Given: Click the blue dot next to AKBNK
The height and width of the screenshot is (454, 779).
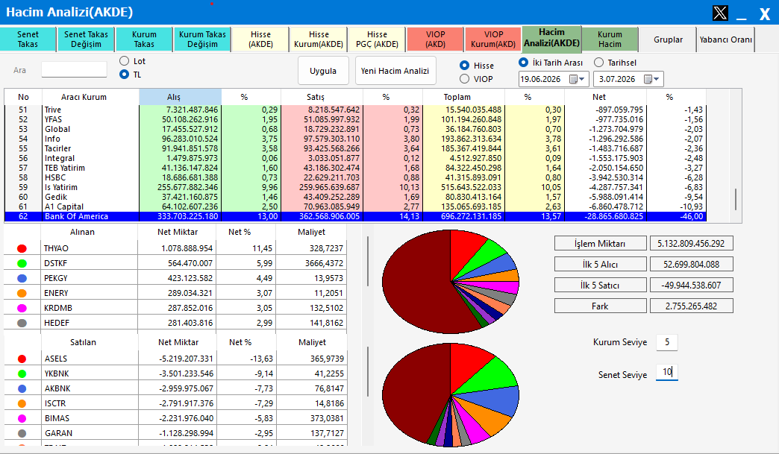Looking at the screenshot, I should coord(22,388).
